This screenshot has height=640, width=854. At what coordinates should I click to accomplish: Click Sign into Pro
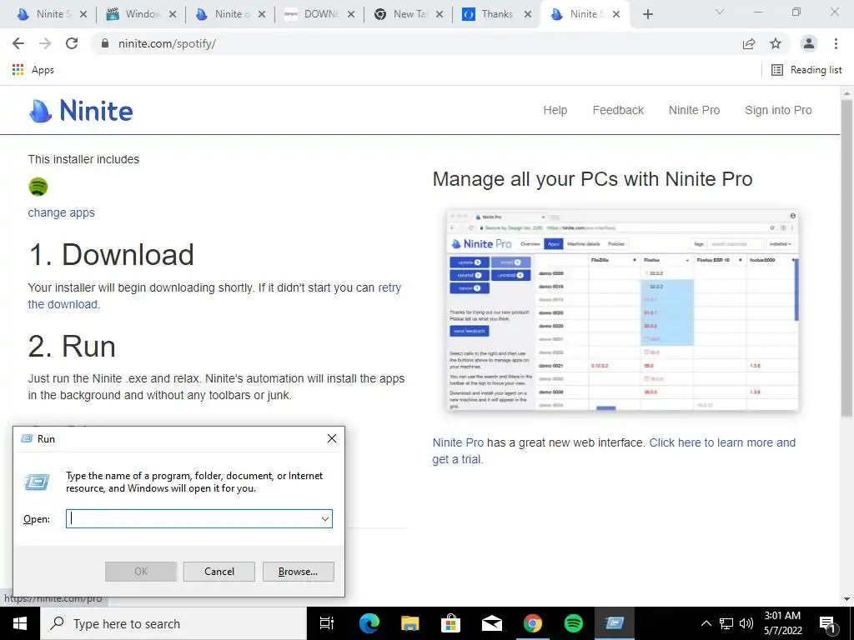(778, 110)
